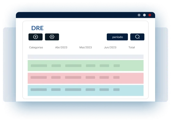Open settings with the gear icon

52,37
